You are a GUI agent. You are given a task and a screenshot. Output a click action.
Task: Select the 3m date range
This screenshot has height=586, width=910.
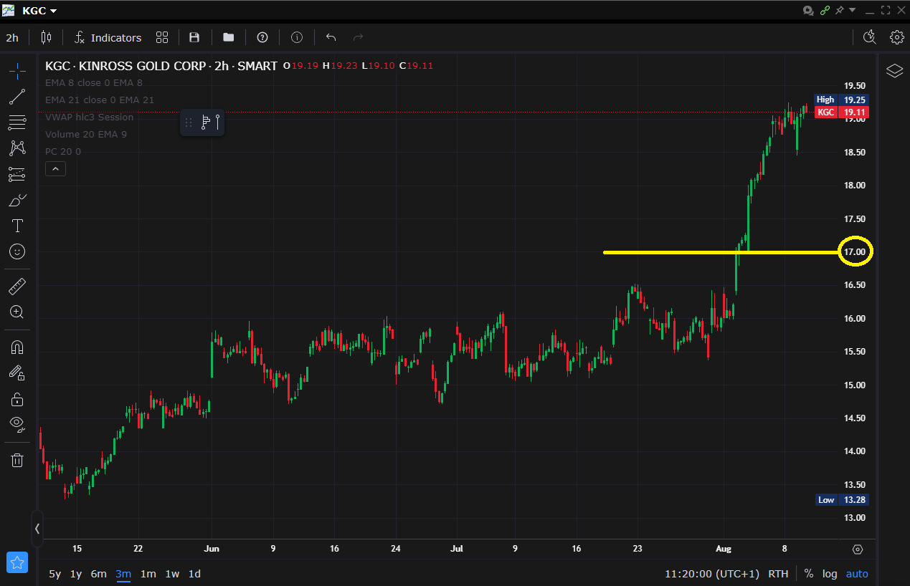(x=123, y=574)
